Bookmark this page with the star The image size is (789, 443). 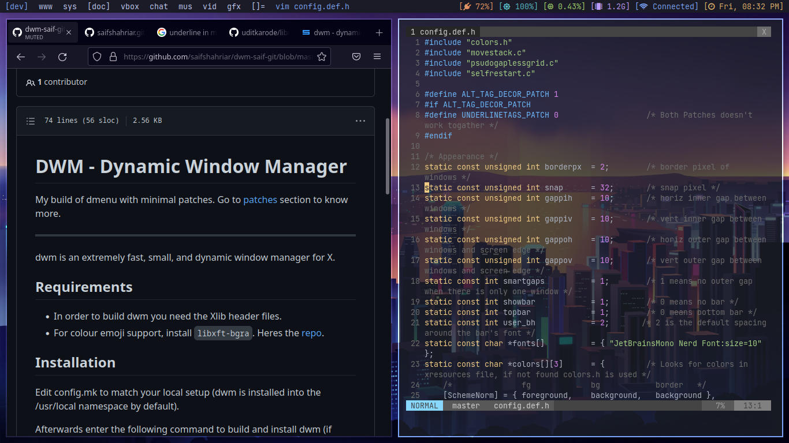322,57
